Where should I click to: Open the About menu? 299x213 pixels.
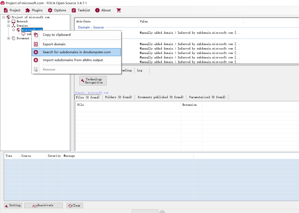(x=103, y=10)
